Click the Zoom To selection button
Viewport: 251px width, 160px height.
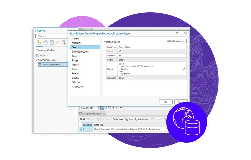[x=156, y=119]
